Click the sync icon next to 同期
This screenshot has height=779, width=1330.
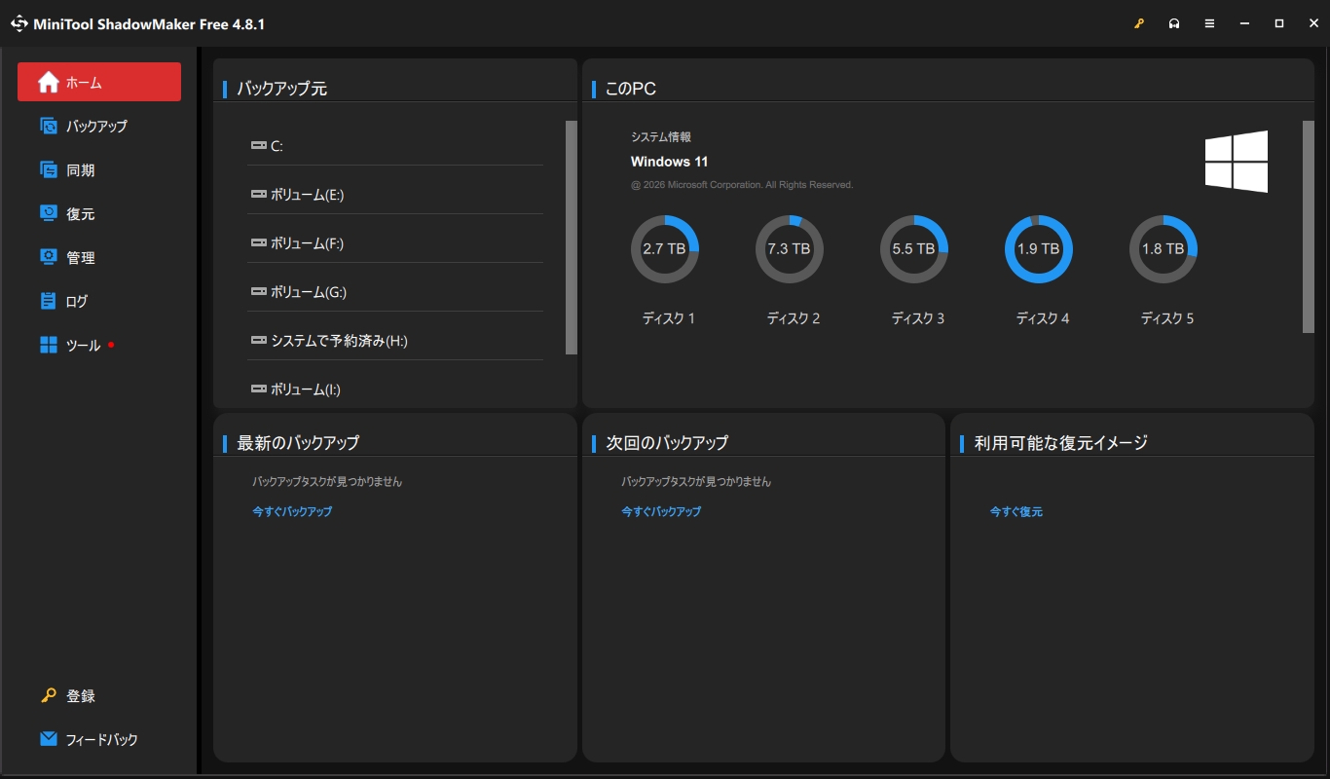(49, 169)
